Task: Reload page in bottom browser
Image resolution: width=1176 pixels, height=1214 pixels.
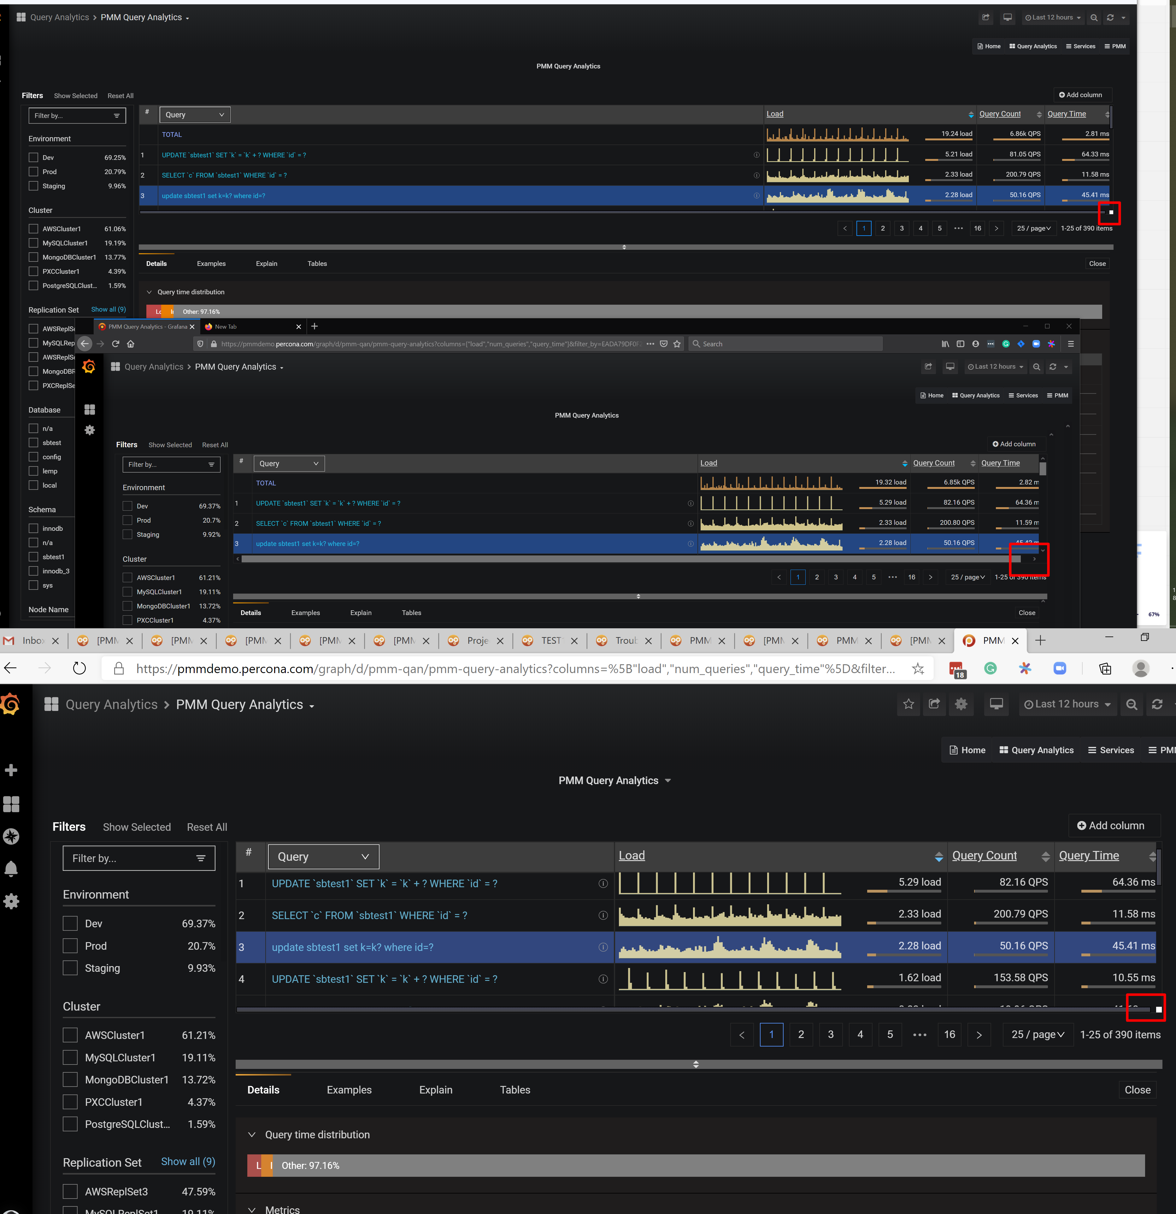Action: tap(79, 668)
